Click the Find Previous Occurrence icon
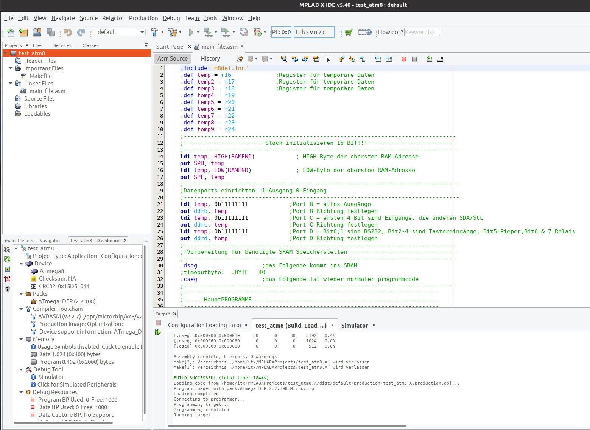Image resolution: width=590 pixels, height=430 pixels. (x=295, y=59)
